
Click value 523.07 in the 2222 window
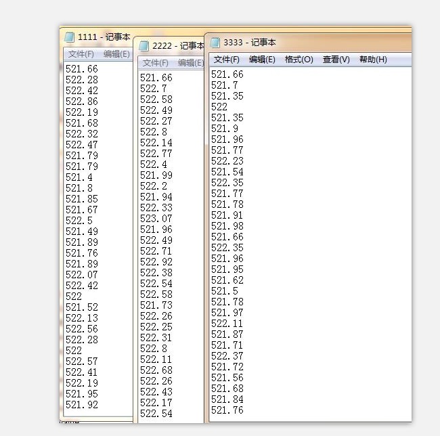156,219
